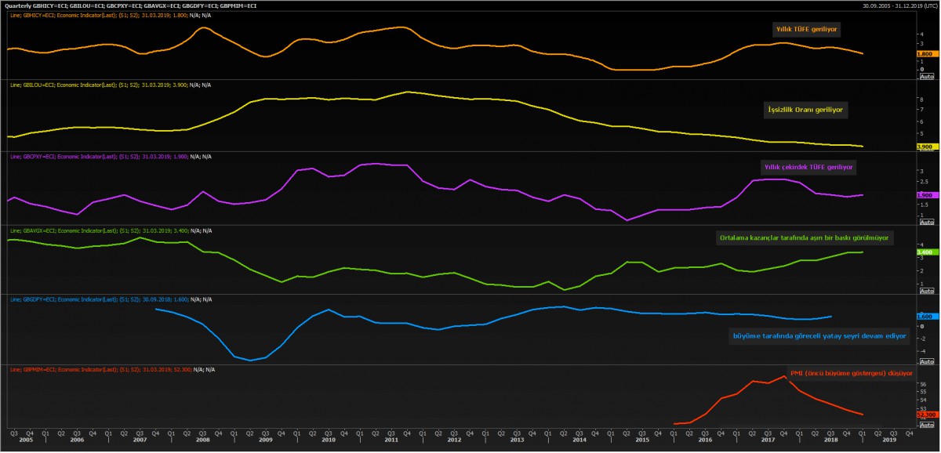Select the yellow 3.900 last-value tag
941x453 pixels.
pos(924,147)
